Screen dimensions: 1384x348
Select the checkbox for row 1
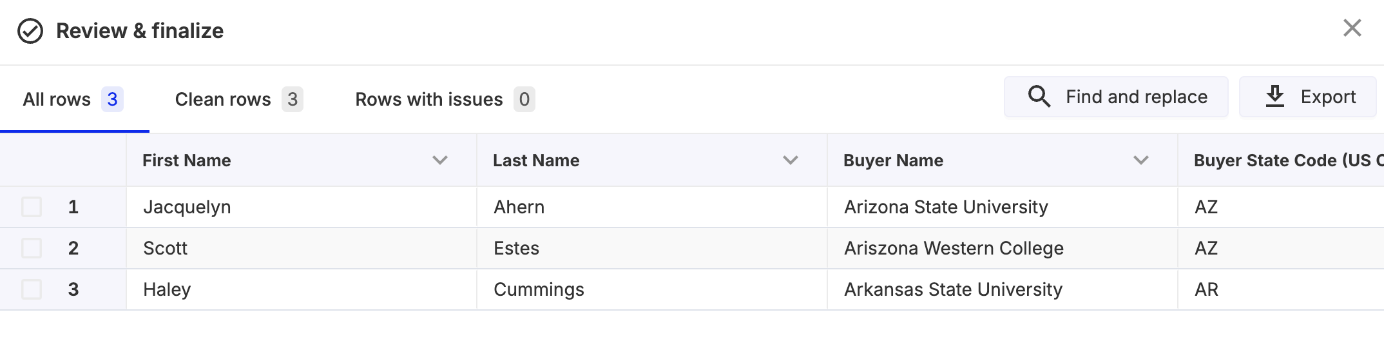32,207
